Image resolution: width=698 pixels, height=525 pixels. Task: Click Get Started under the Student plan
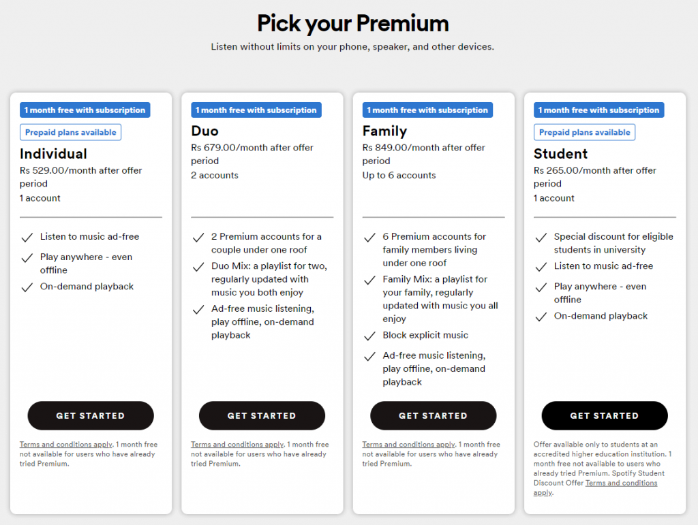(605, 415)
